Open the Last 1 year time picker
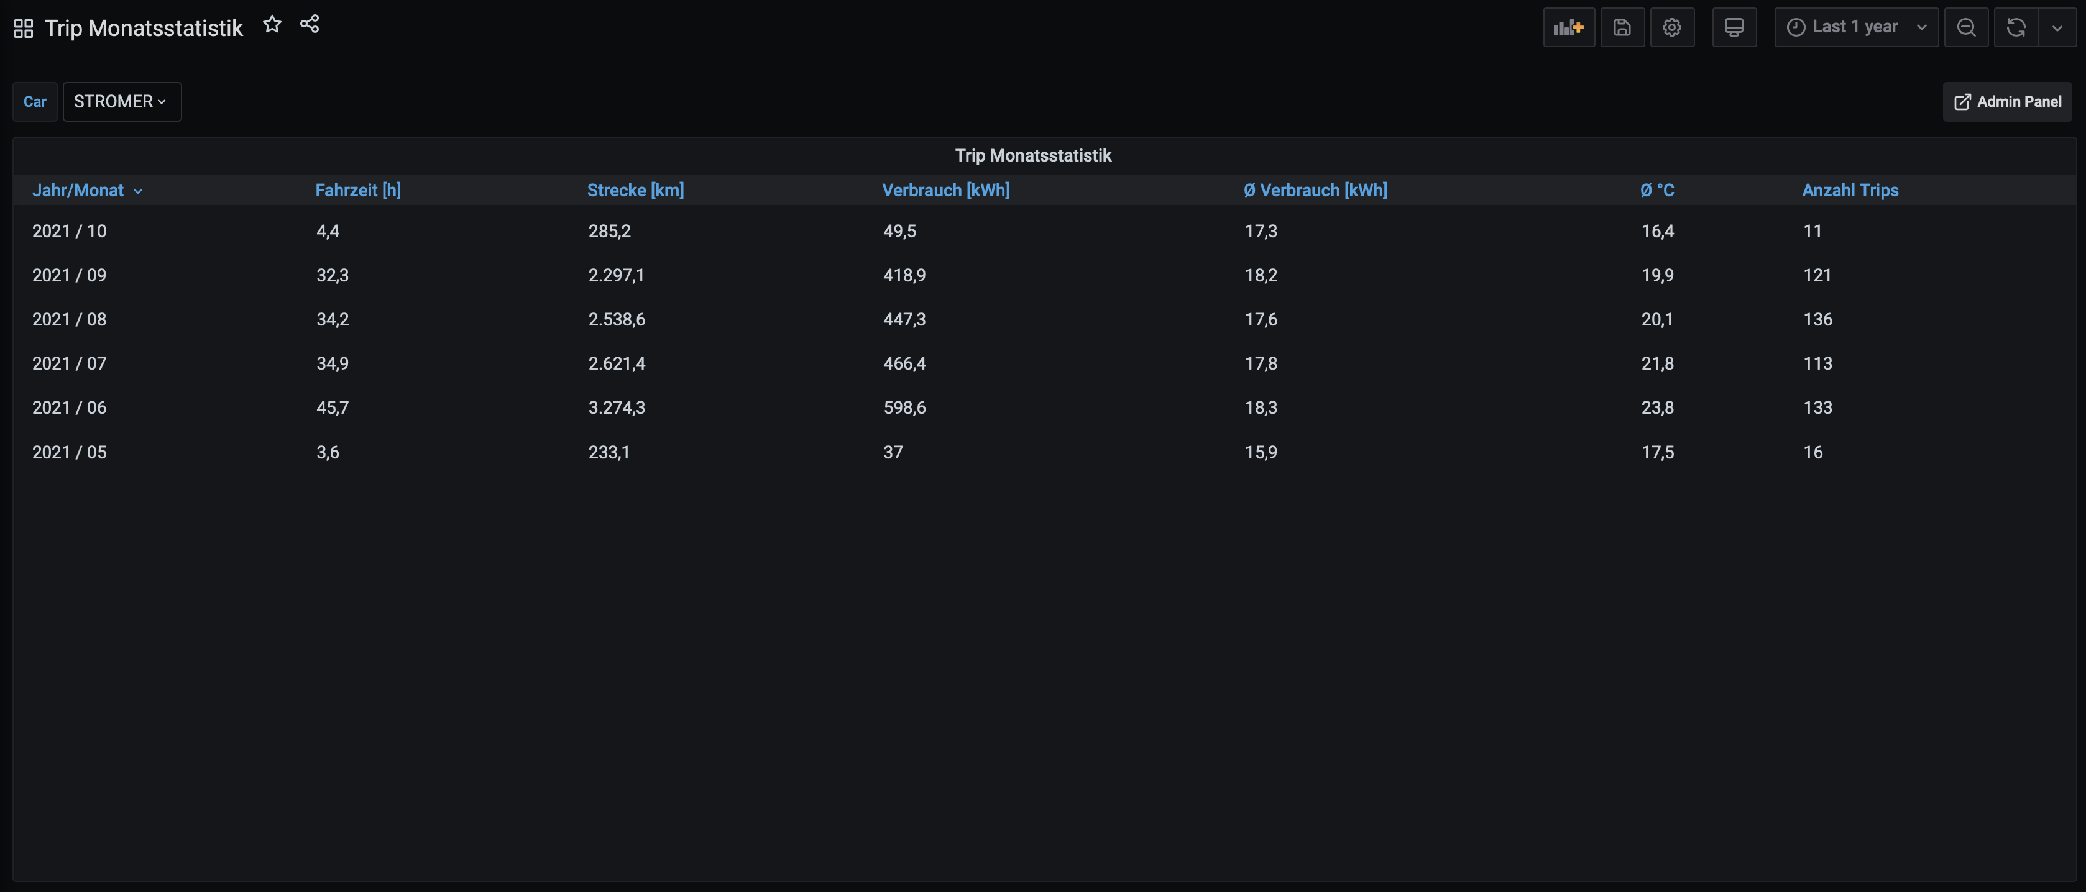 click(x=1855, y=27)
